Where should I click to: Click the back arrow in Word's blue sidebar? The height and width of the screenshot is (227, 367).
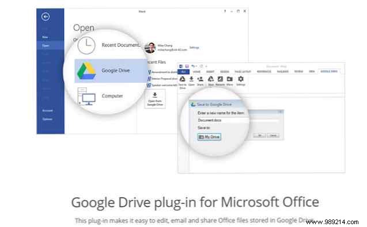[46, 17]
